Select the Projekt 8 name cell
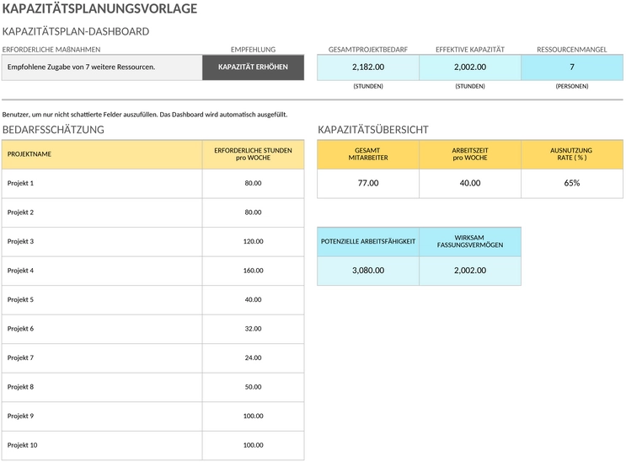The width and height of the screenshot is (626, 462). click(102, 387)
